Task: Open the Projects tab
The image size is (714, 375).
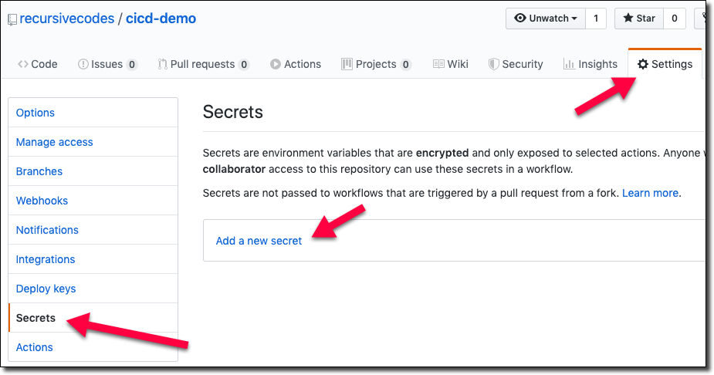Action: click(x=376, y=64)
